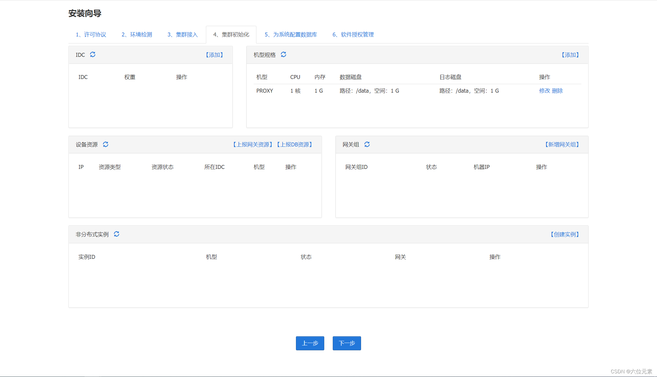
Task: Go to 3、集群接入 tab
Action: pyautogui.click(x=182, y=35)
